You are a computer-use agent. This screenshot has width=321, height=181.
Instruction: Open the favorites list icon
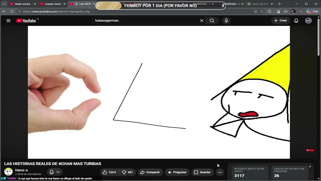[286, 11]
